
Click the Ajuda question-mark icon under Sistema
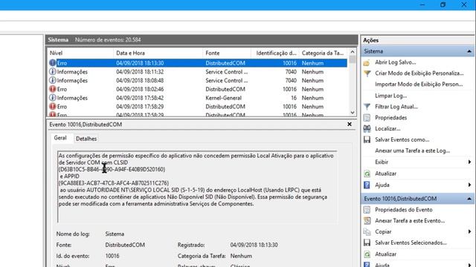[x=367, y=185]
